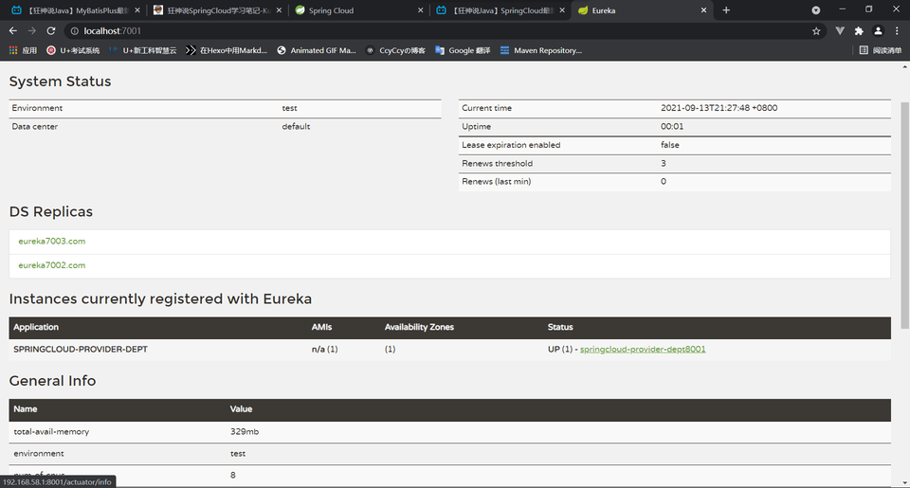Open the V-shaped extension icon
The height and width of the screenshot is (488, 910).
pos(840,30)
